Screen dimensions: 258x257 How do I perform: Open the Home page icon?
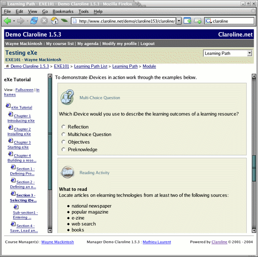[x=55, y=21]
